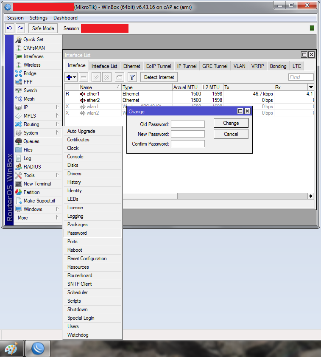
Task: Select Password in System submenu
Action: 93,233
